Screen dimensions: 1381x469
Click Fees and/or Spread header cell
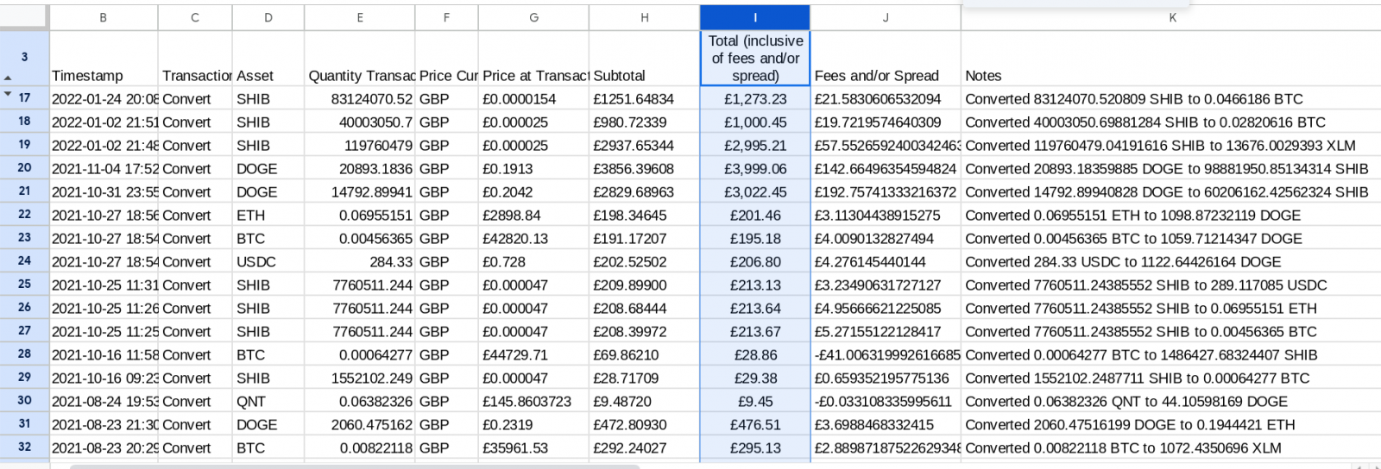coord(885,76)
